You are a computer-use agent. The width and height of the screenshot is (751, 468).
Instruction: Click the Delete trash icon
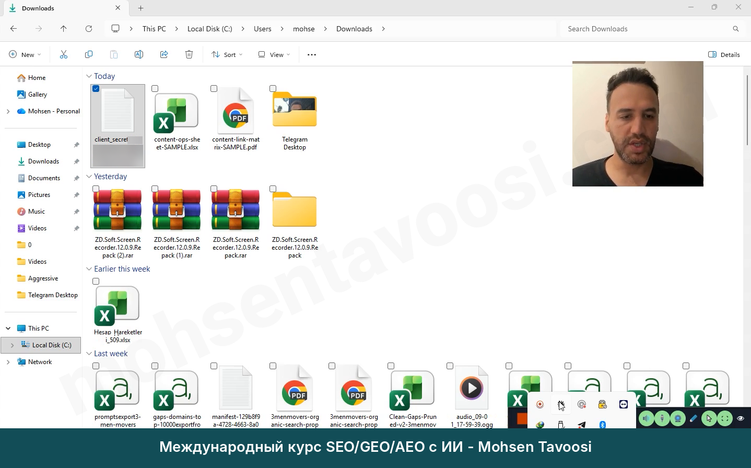(189, 54)
